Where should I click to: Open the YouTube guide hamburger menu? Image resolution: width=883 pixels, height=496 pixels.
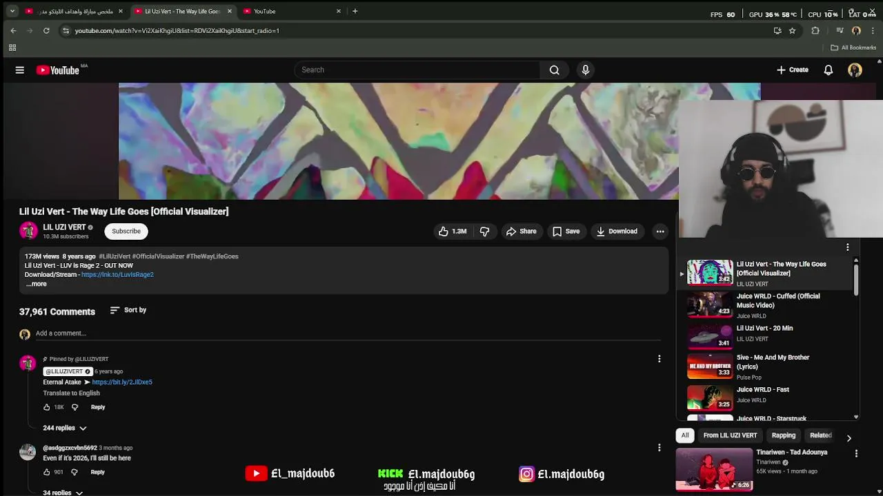(x=19, y=70)
